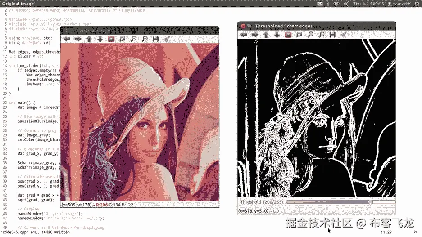This screenshot has height=237, width=422.
Task: Pan down in the Original image window
Action: tap(100, 39)
